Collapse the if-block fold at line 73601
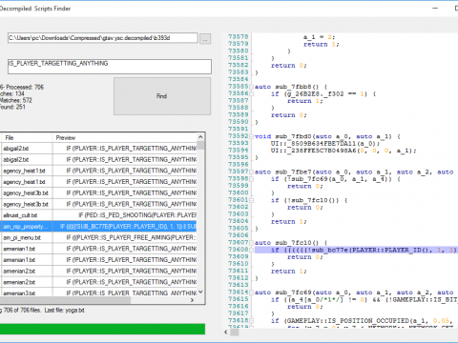458x343 pixels. coord(252,200)
